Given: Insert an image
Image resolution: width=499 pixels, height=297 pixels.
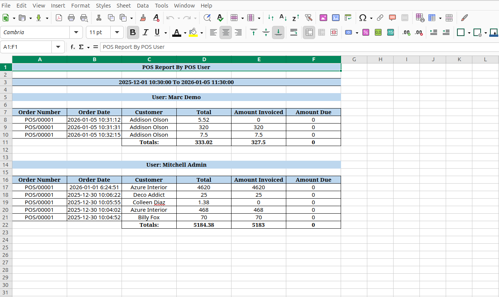Looking at the screenshot, I should coord(323,18).
